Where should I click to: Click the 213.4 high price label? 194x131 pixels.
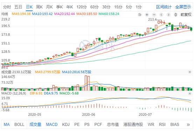[152, 20]
